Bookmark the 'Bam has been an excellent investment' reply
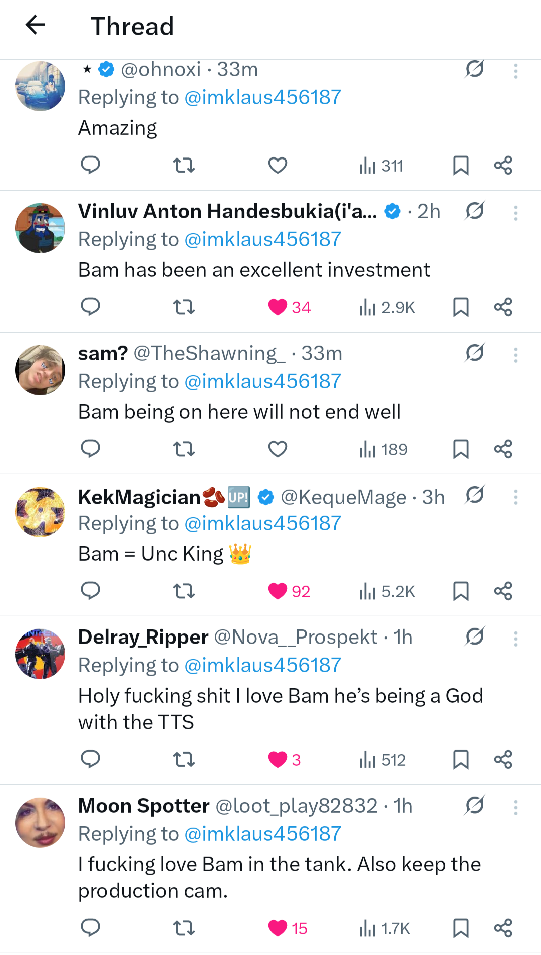Viewport: 541px width, 955px height. tap(460, 307)
